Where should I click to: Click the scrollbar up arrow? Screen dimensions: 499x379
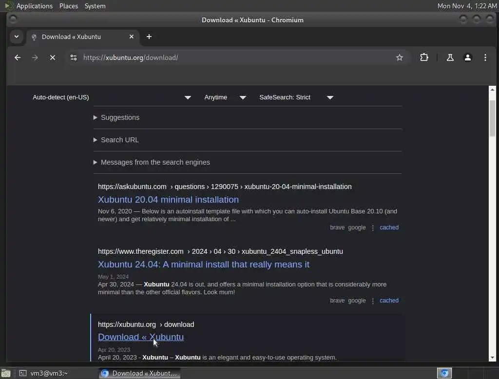(492, 90)
